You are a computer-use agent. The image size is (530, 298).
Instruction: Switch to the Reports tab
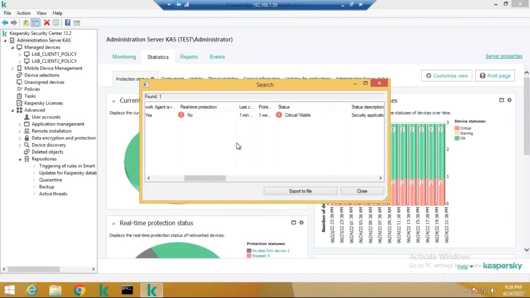pos(189,57)
